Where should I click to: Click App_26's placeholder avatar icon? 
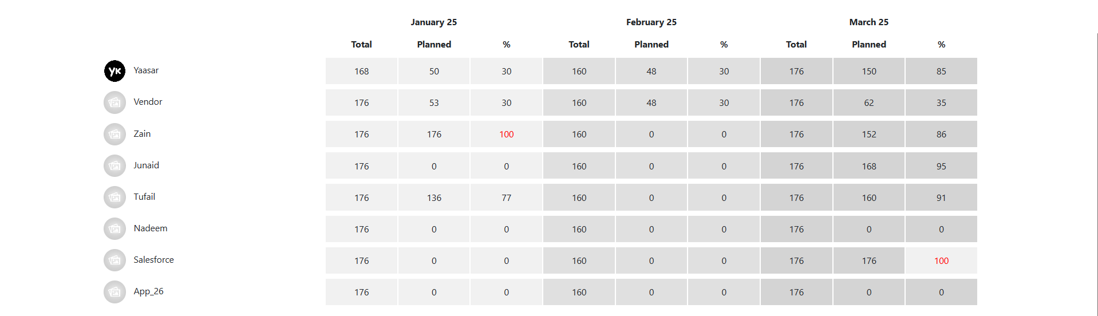[x=114, y=292]
